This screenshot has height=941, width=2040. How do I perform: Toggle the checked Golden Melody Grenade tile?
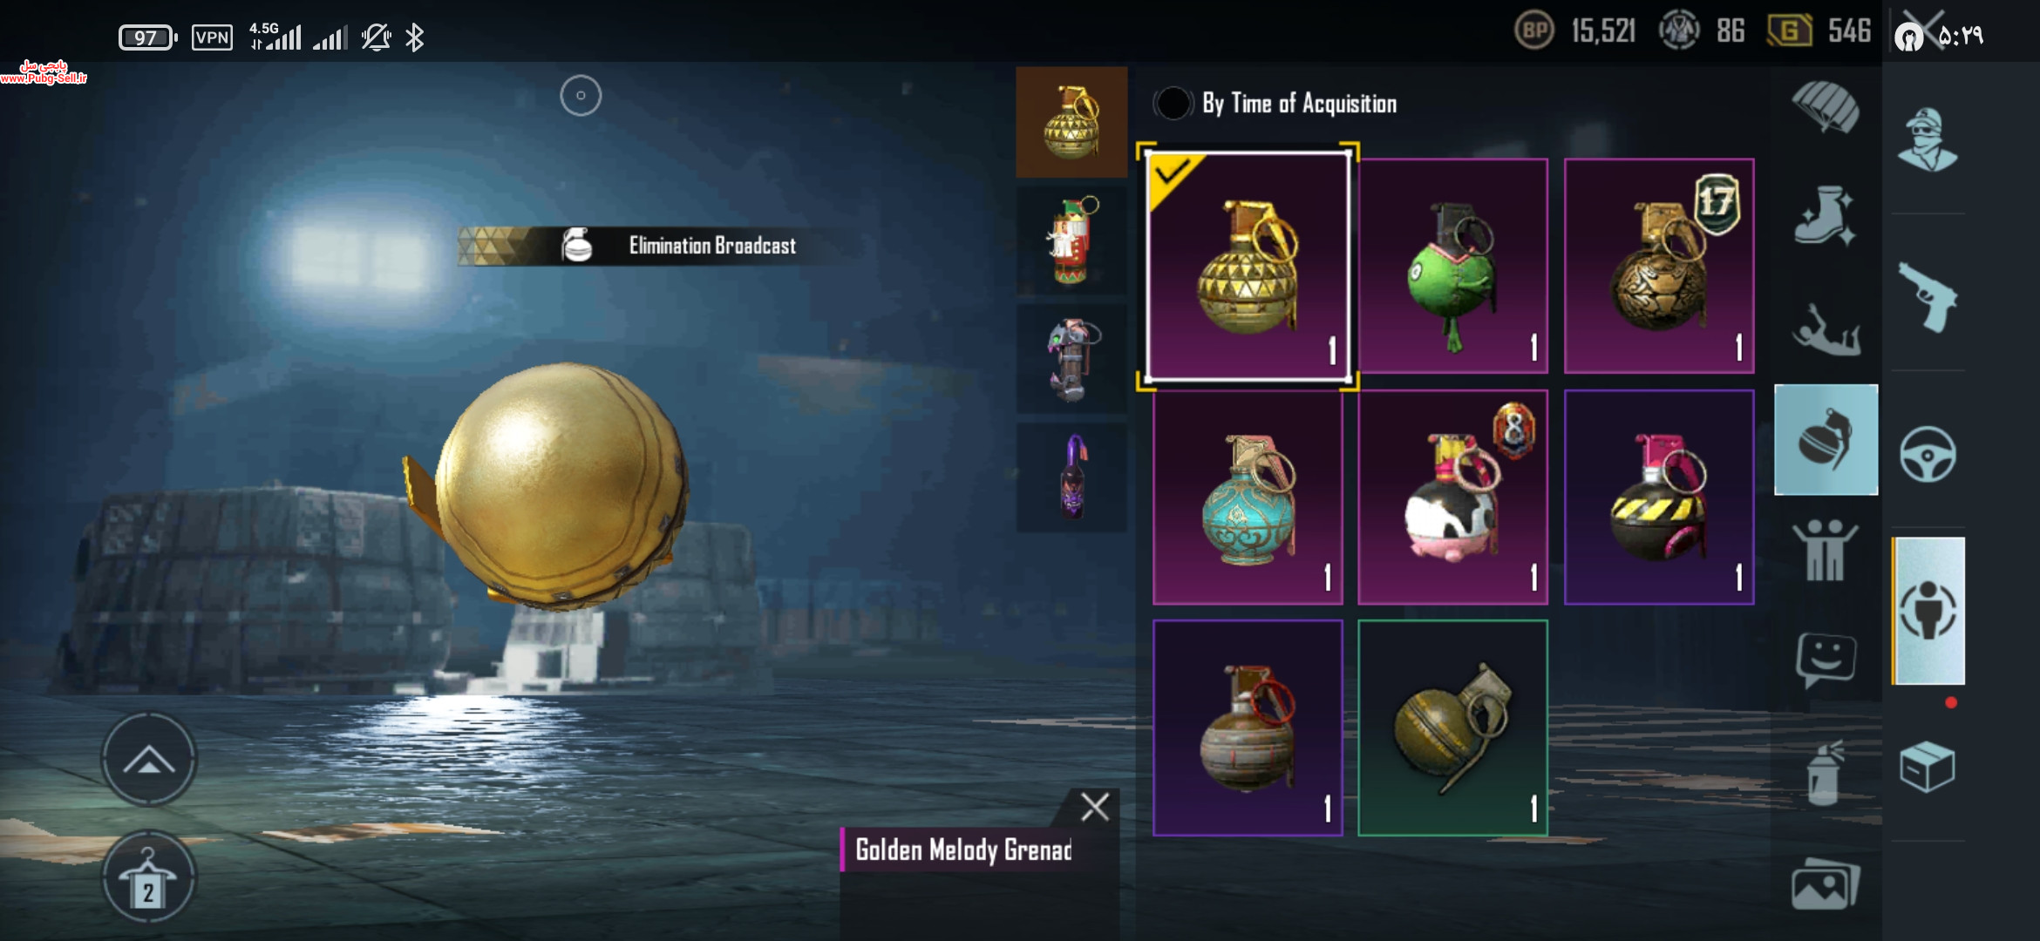click(1248, 267)
